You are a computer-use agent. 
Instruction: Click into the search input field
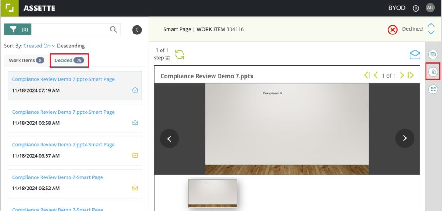[x=70, y=29]
